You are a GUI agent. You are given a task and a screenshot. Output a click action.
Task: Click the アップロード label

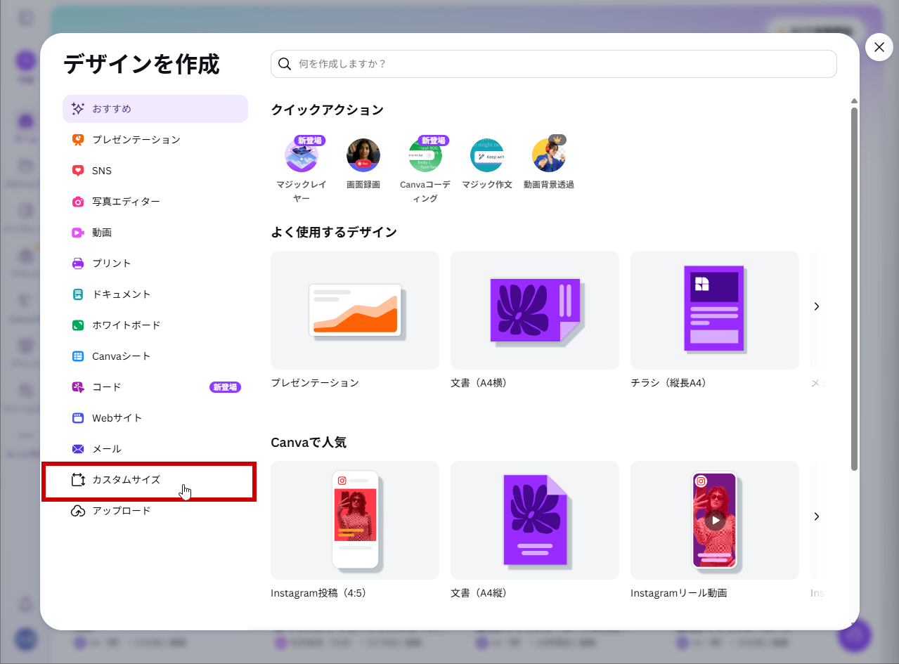click(122, 511)
